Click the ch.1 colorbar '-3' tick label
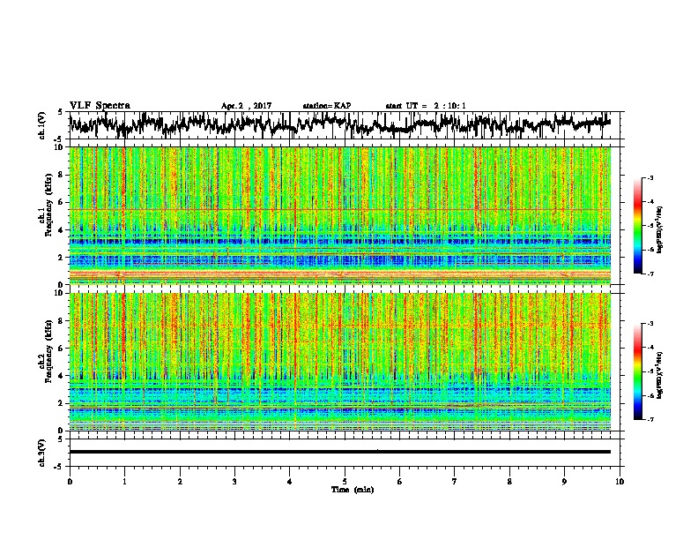Screen dimensions: 698x540 [x=650, y=178]
